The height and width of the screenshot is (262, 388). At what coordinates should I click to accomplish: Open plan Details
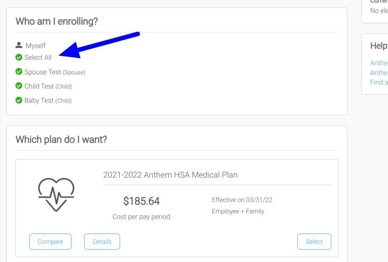pyautogui.click(x=102, y=242)
